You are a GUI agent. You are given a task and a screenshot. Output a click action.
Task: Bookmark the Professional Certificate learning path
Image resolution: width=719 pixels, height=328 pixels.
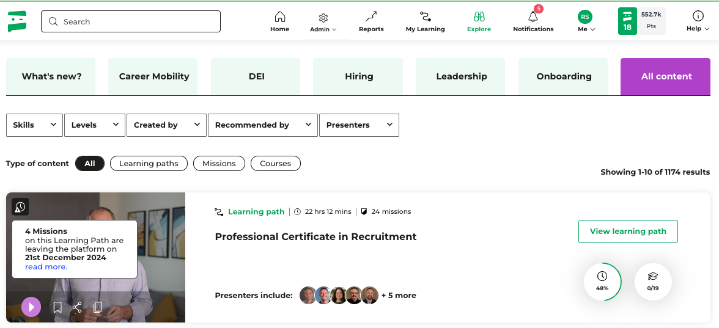tap(57, 307)
